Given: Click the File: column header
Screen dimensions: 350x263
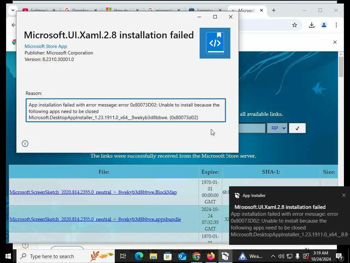Looking at the screenshot, I should [x=104, y=172].
